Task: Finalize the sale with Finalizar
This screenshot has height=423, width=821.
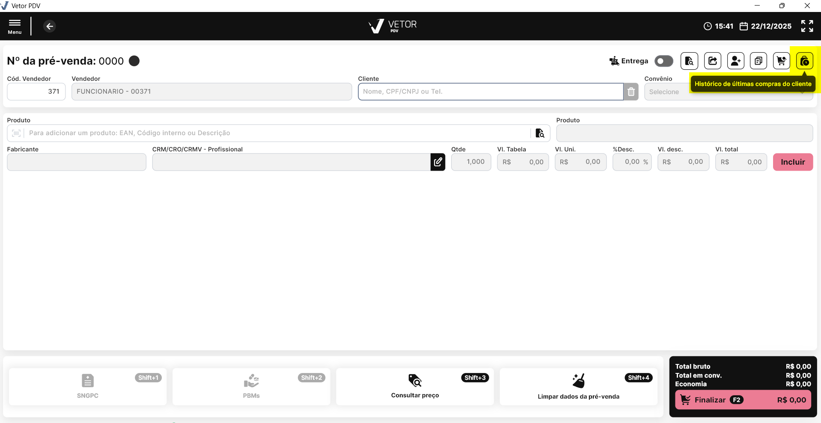Action: [x=743, y=400]
